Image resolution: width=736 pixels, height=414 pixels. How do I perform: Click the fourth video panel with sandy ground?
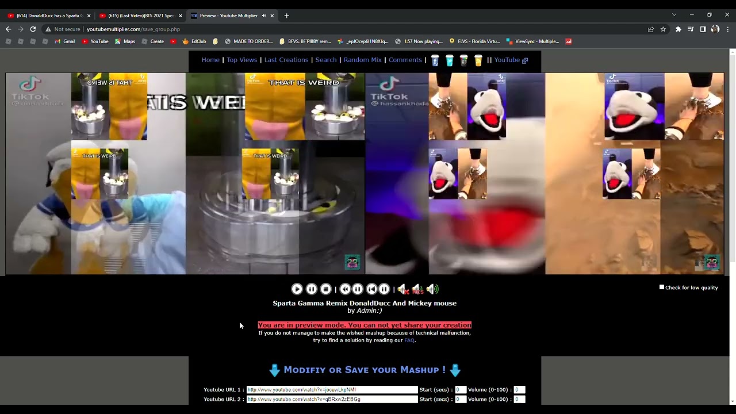click(635, 174)
